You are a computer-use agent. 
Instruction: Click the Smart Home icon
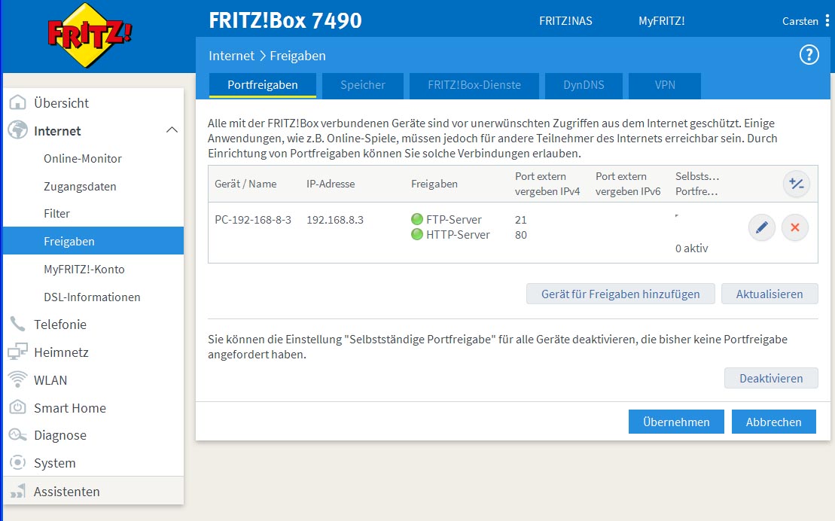click(17, 407)
